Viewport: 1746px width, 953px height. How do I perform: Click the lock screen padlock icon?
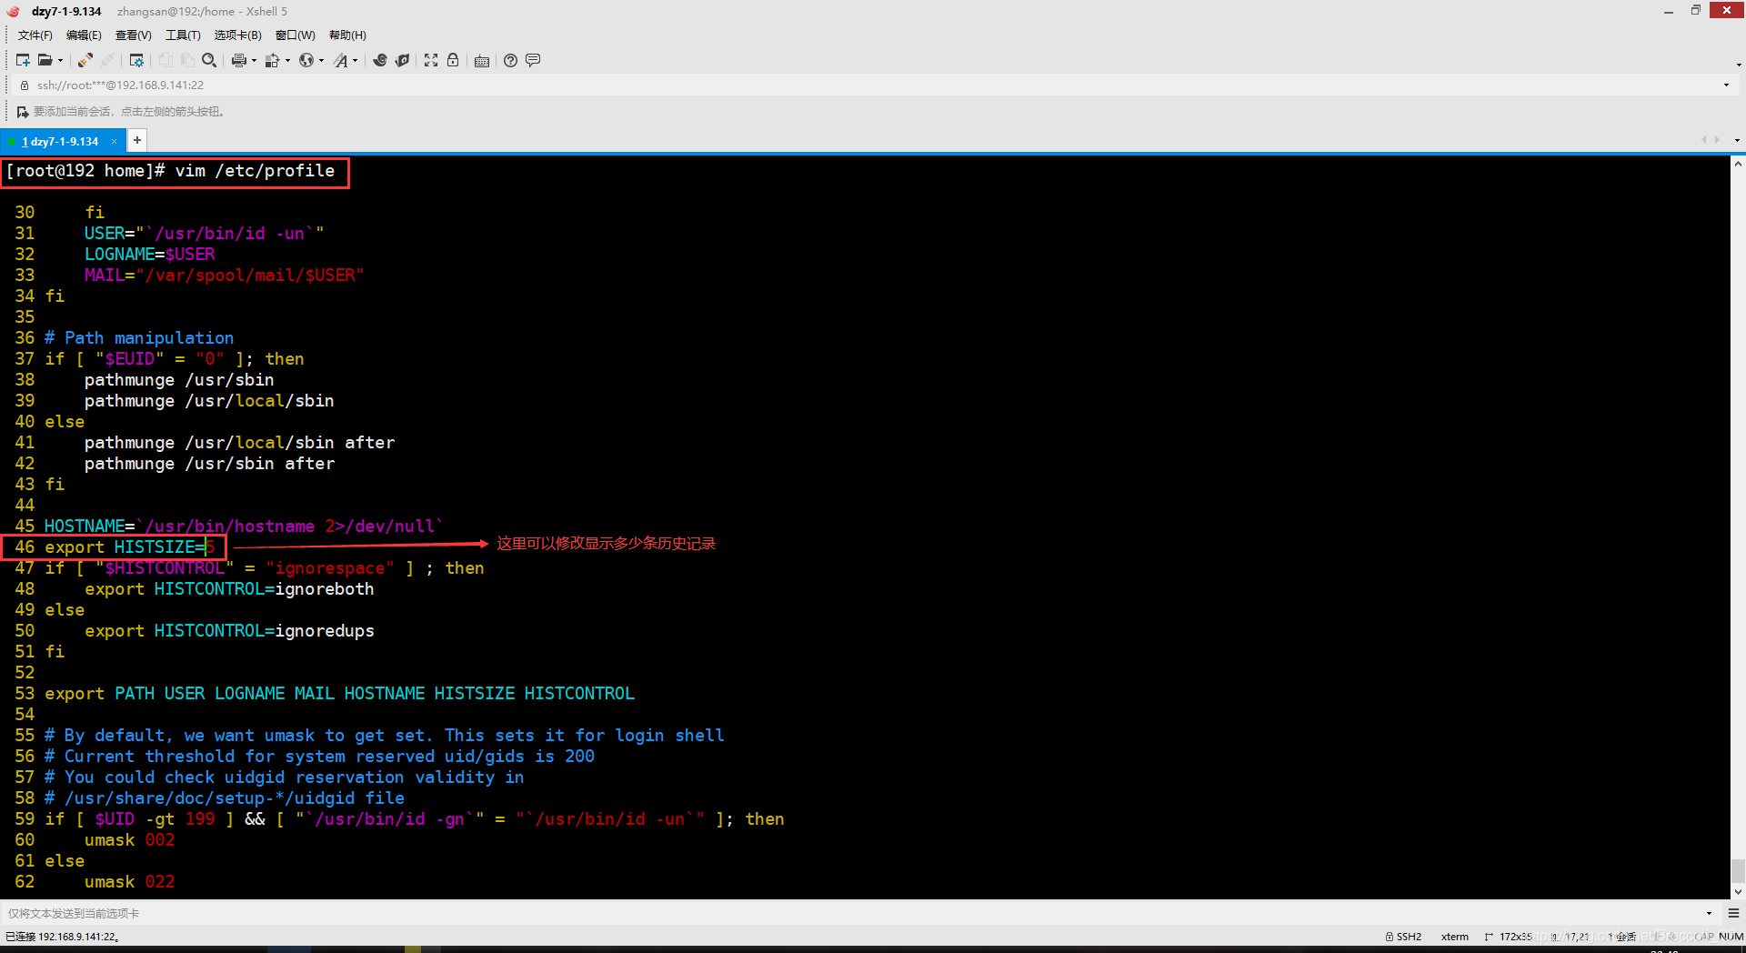point(453,60)
